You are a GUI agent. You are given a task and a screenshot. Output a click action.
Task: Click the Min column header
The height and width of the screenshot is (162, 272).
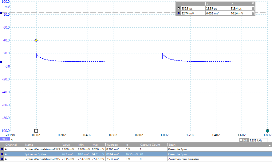point(81,145)
